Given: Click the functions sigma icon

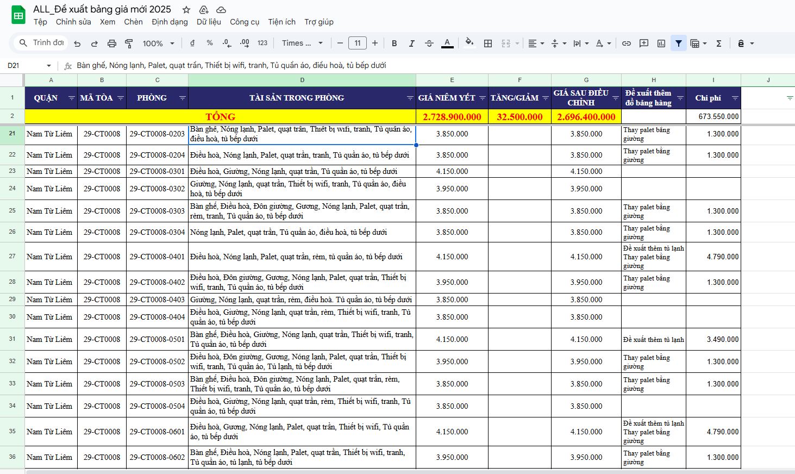Looking at the screenshot, I should pos(718,43).
